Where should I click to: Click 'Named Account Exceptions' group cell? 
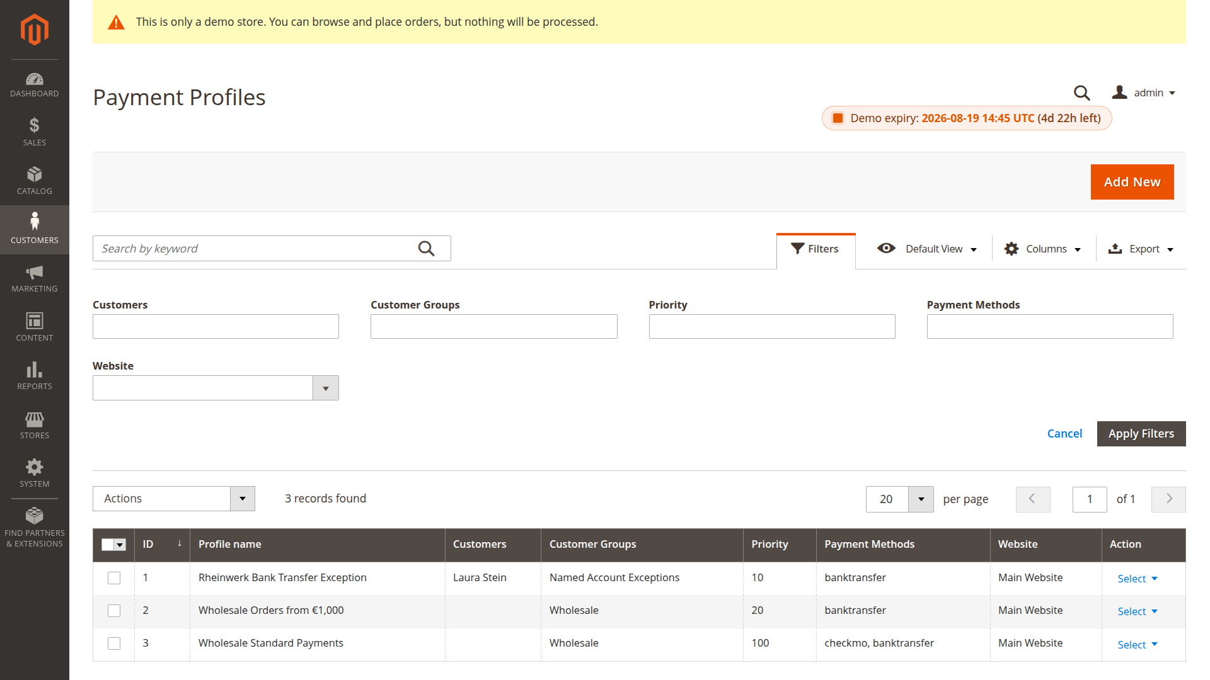pos(614,578)
